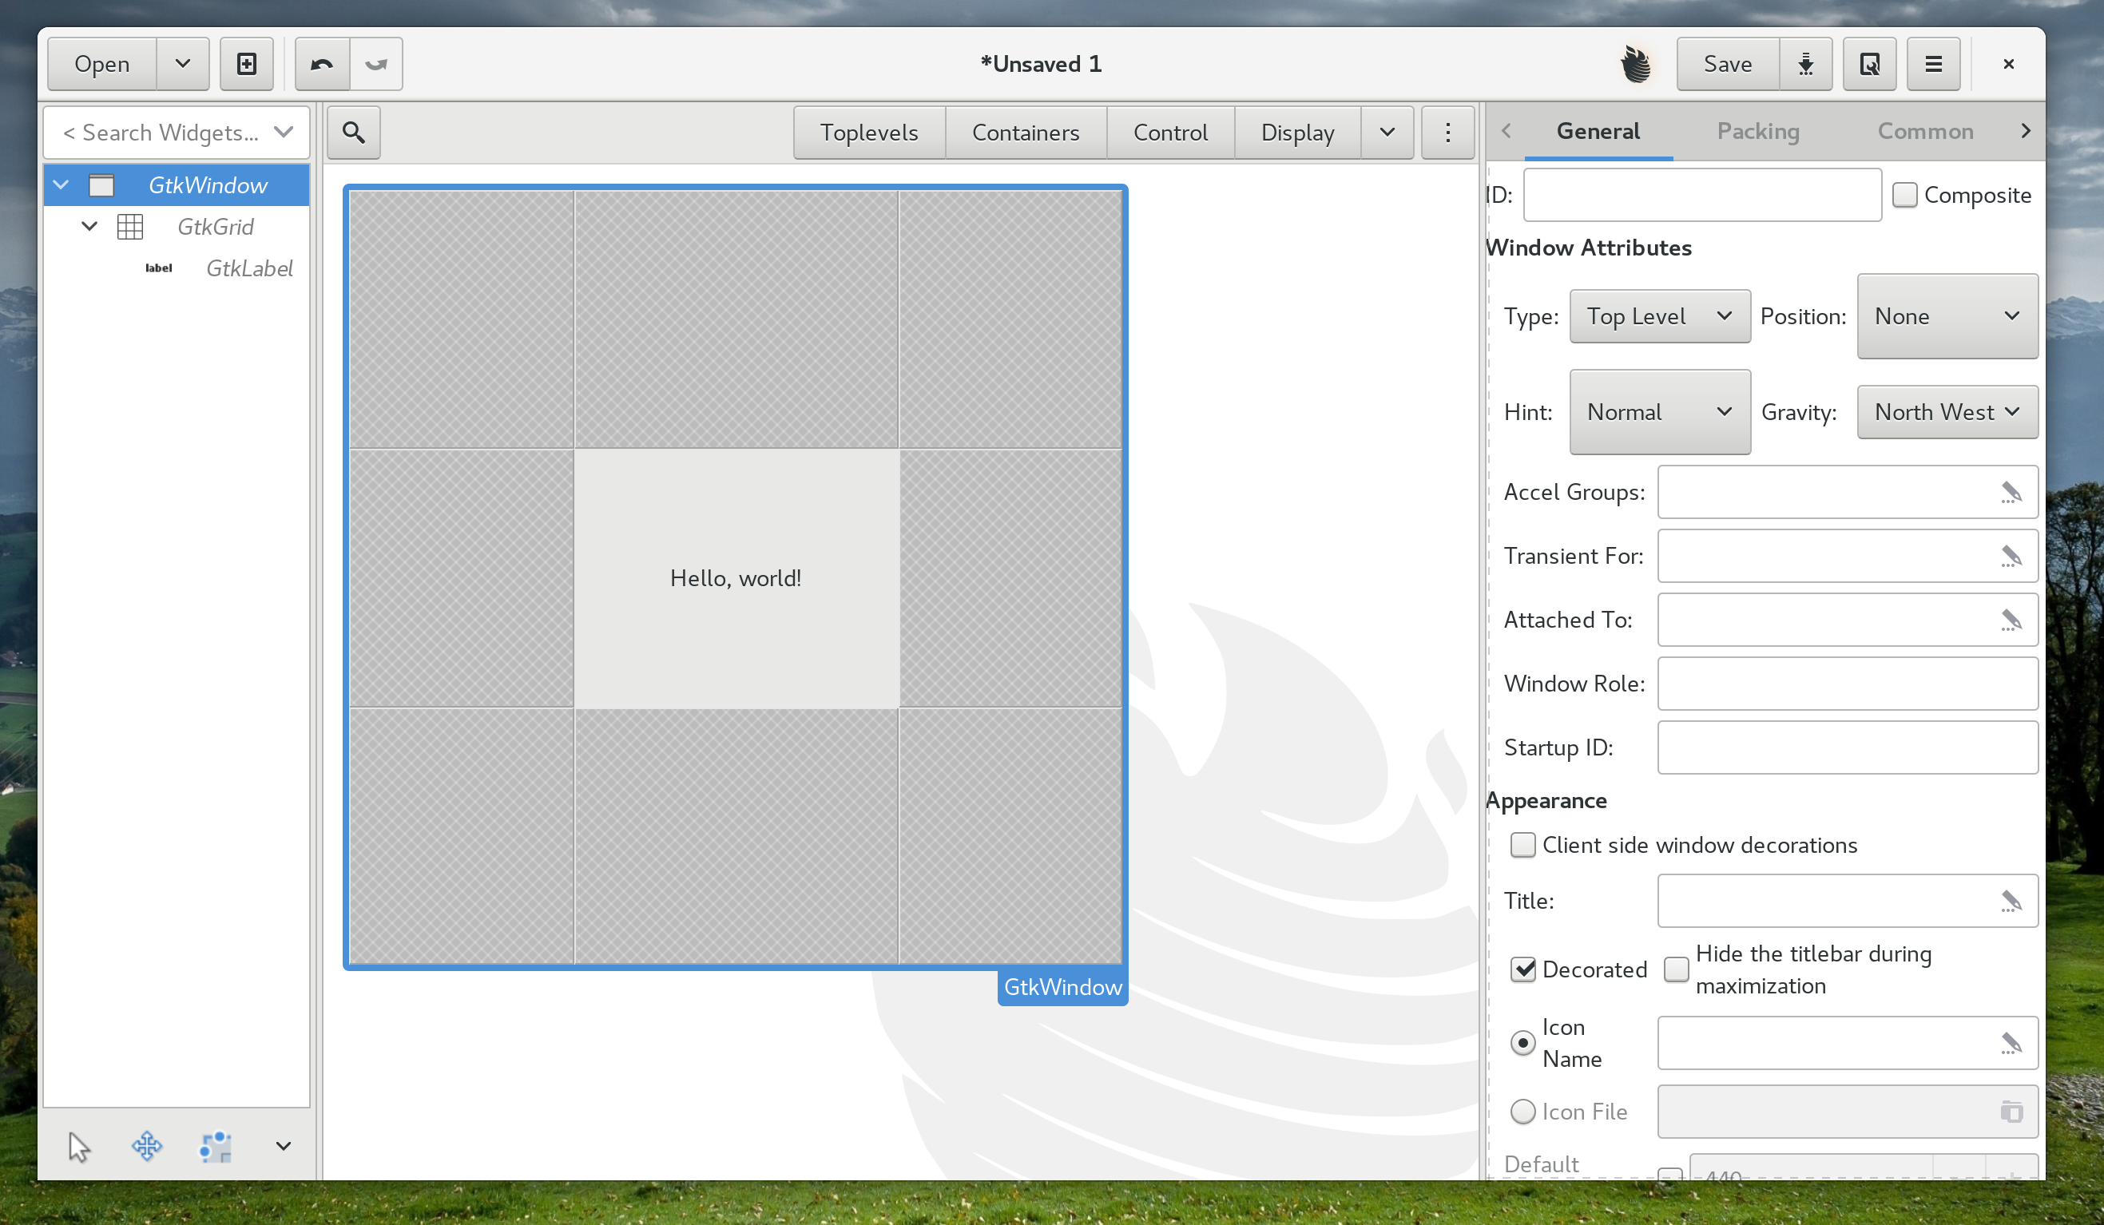Image resolution: width=2104 pixels, height=1225 pixels.
Task: Click the edit pencil for Icon Name
Action: 2011,1043
